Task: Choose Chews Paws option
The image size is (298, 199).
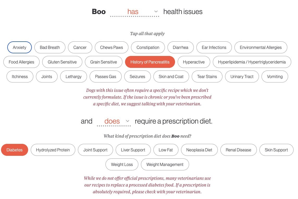Action: pyautogui.click(x=111, y=47)
